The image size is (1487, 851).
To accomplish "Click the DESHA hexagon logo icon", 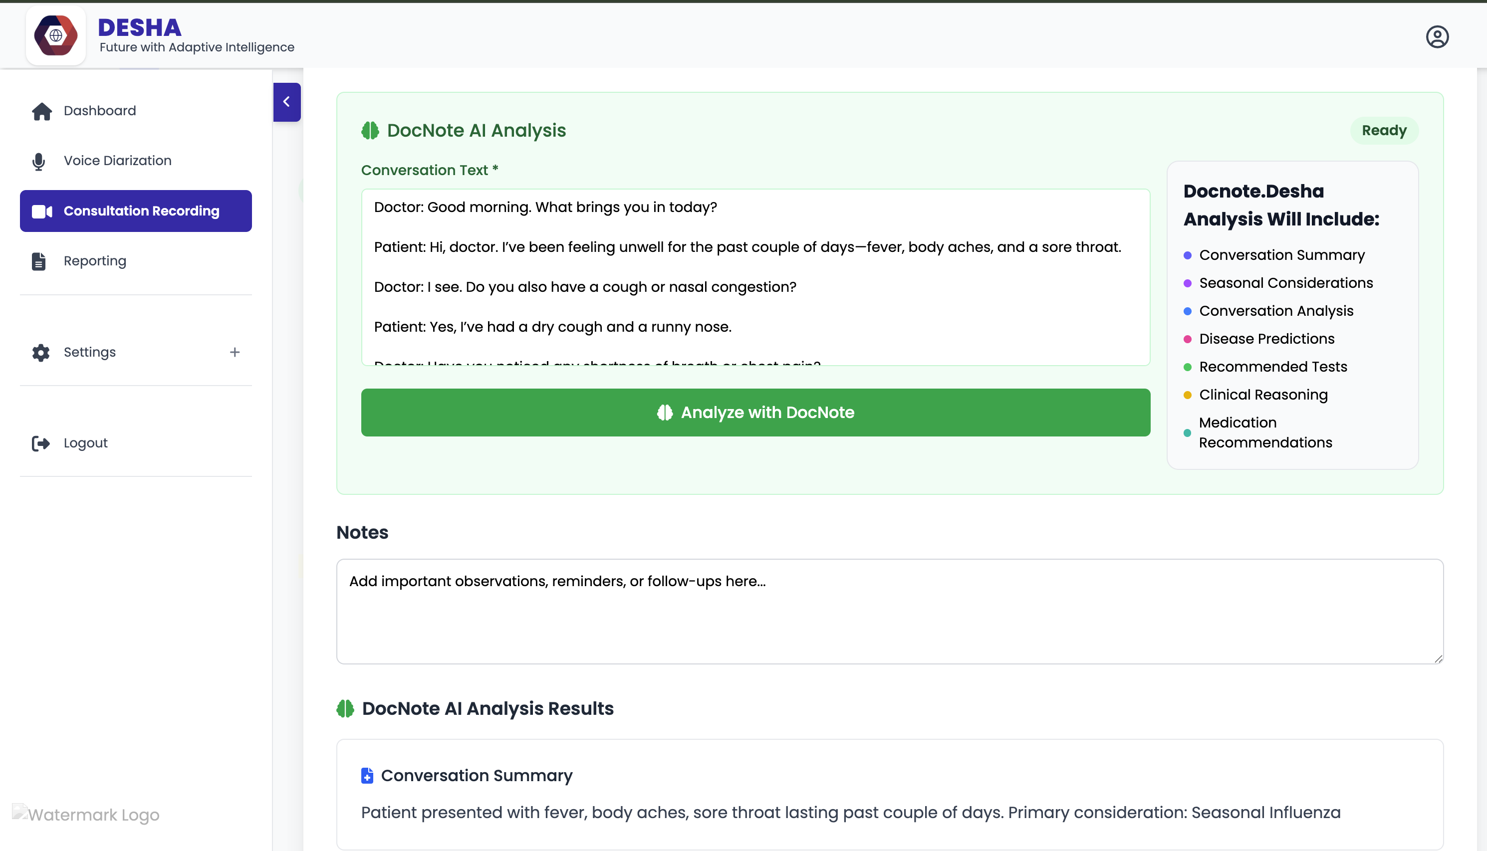I will 55,35.
